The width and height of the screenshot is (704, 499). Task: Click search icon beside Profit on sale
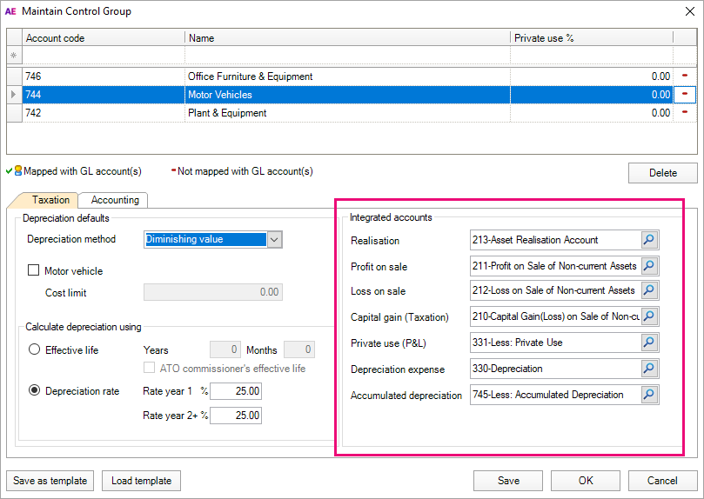coord(649,265)
